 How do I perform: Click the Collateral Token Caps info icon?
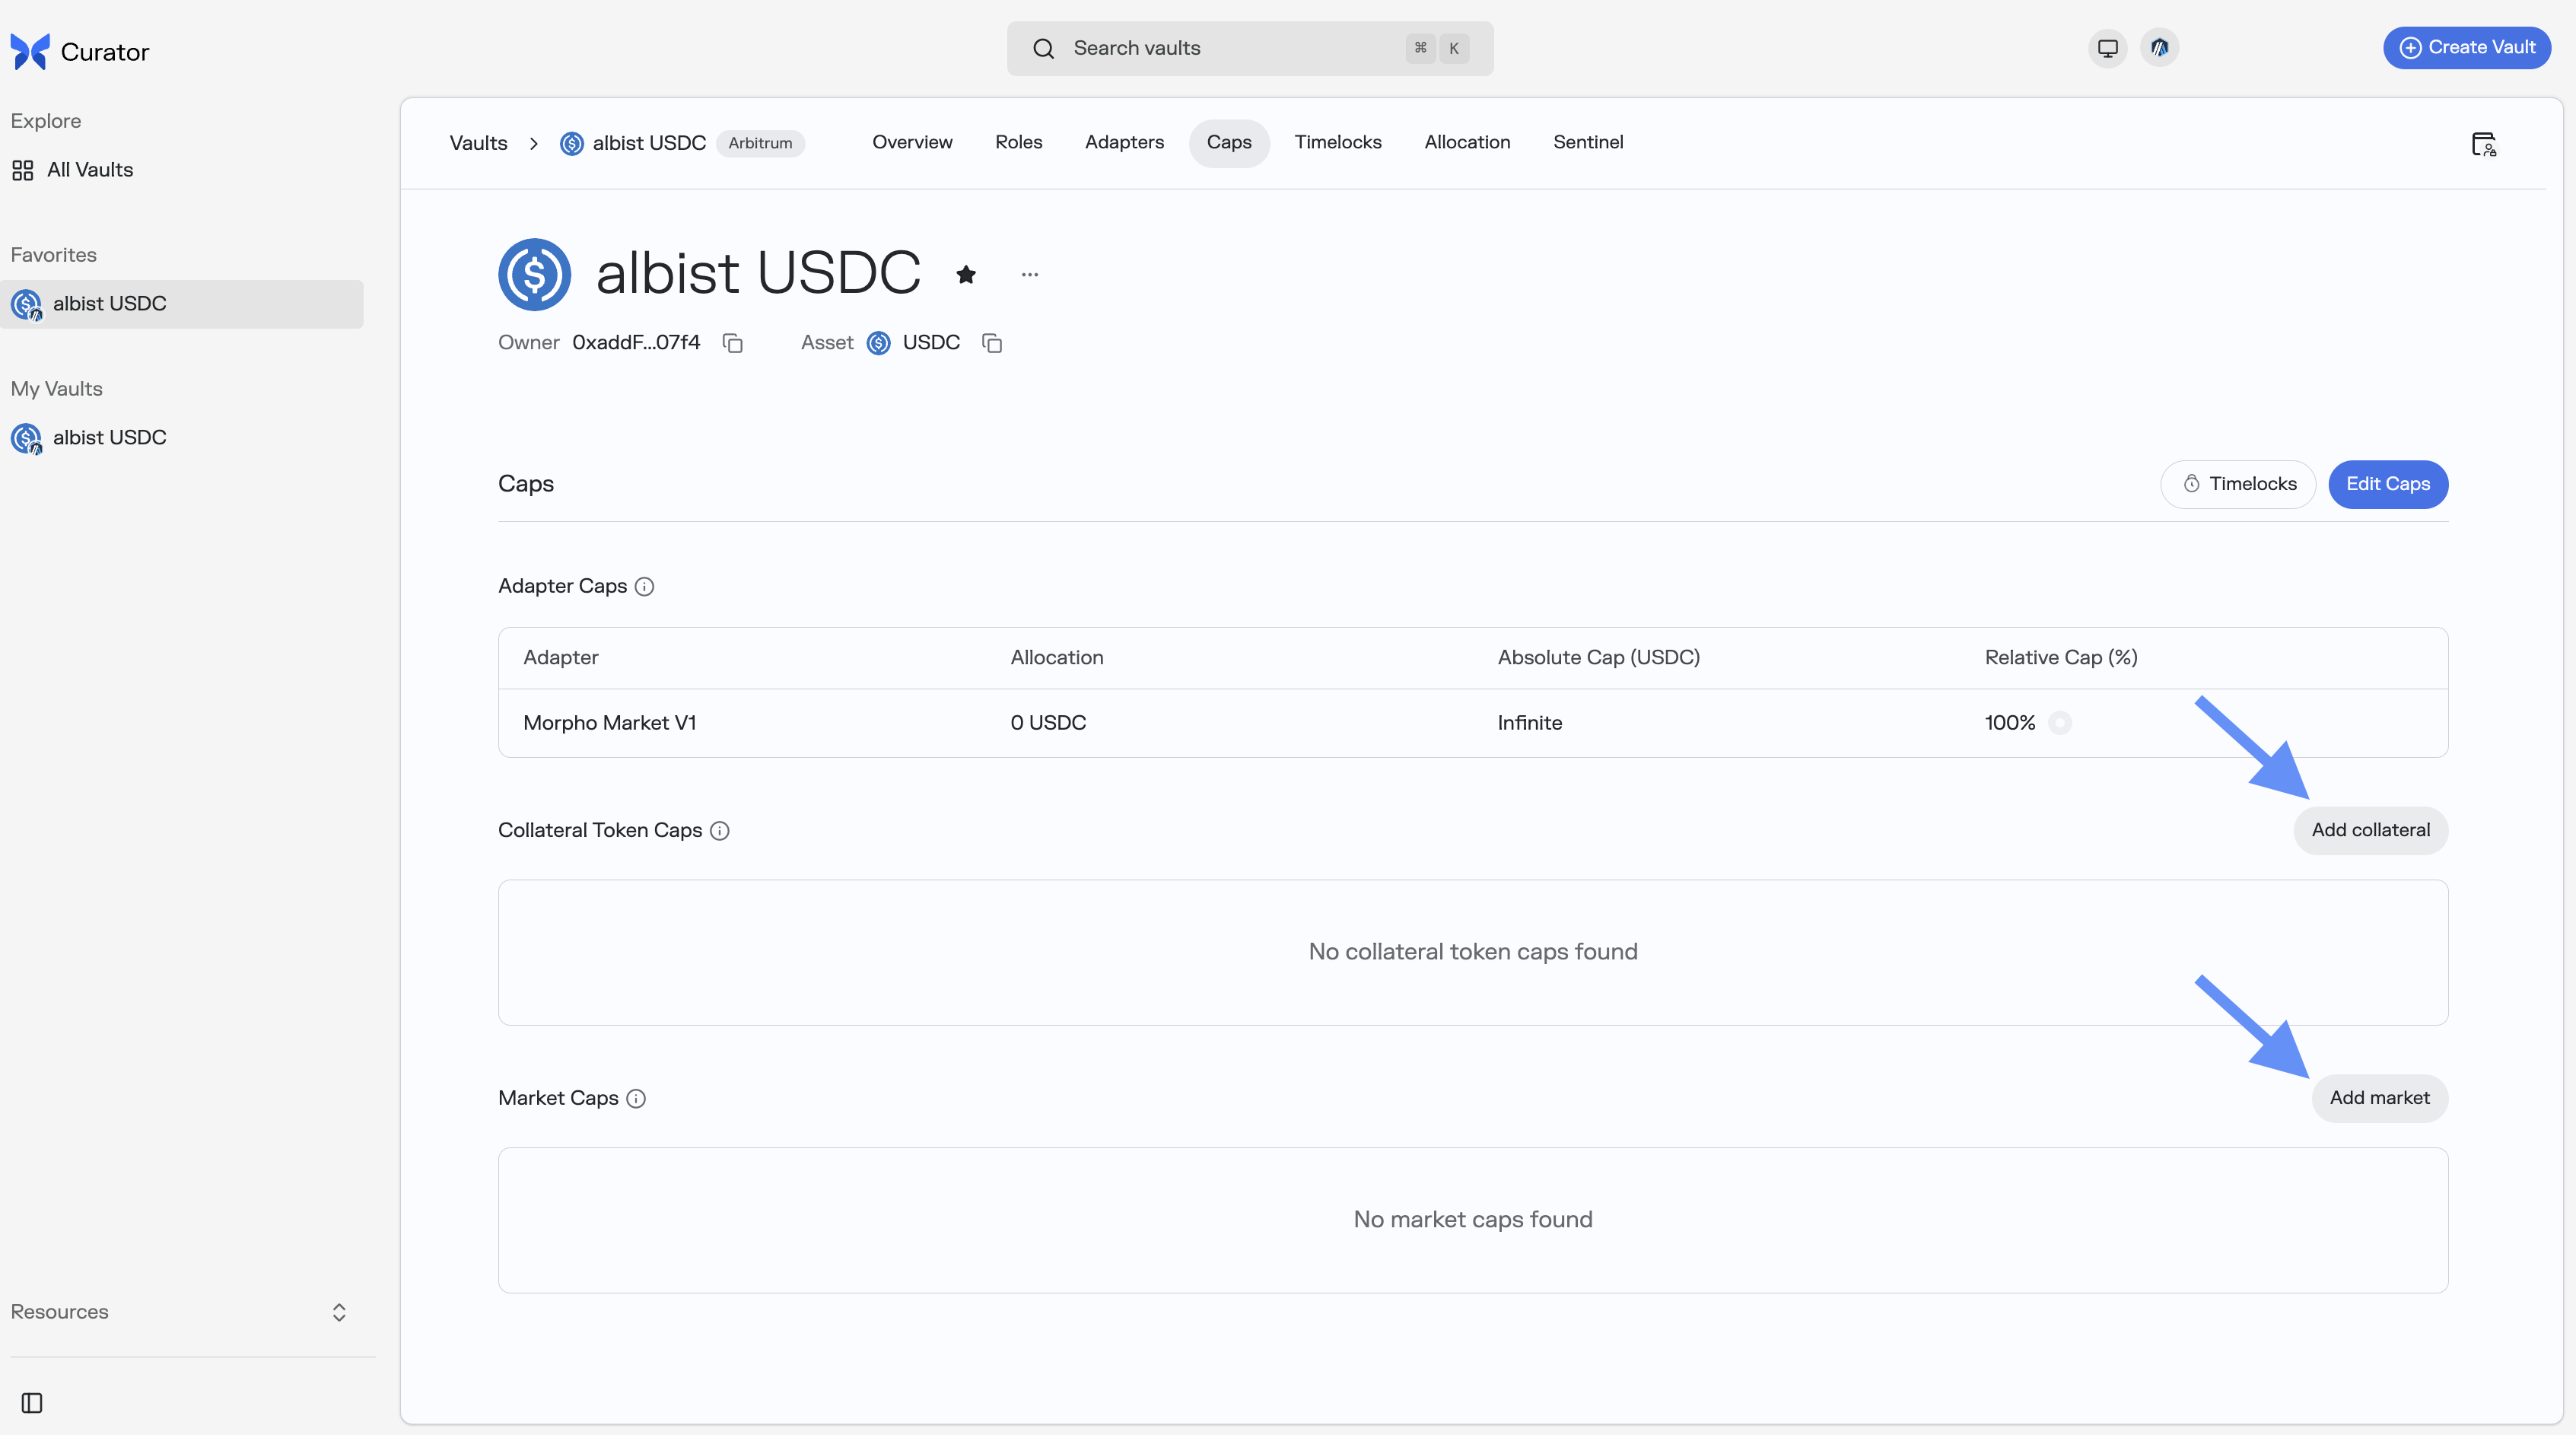(x=720, y=831)
